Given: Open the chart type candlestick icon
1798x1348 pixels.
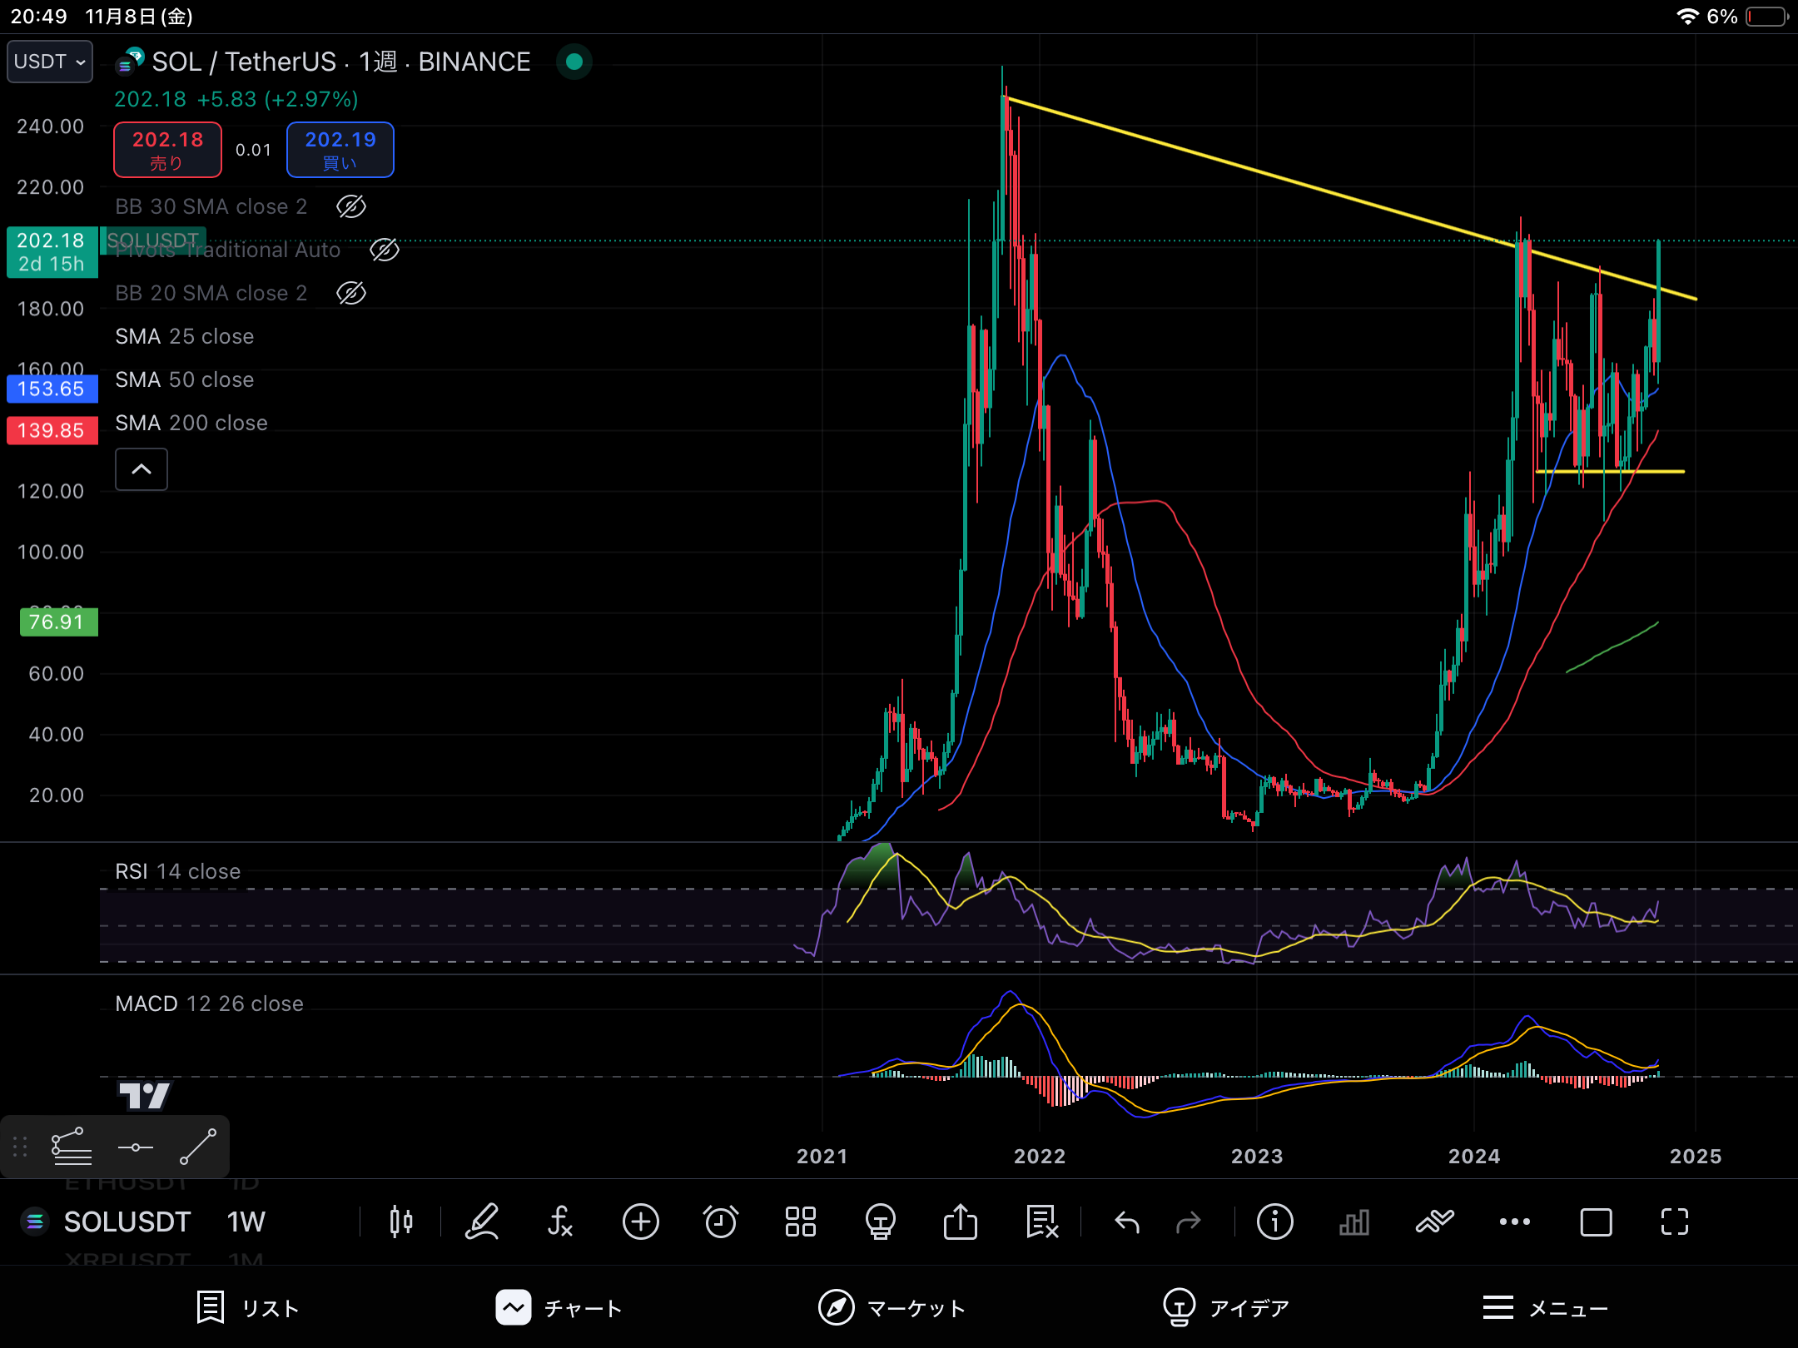Looking at the screenshot, I should click(x=401, y=1222).
